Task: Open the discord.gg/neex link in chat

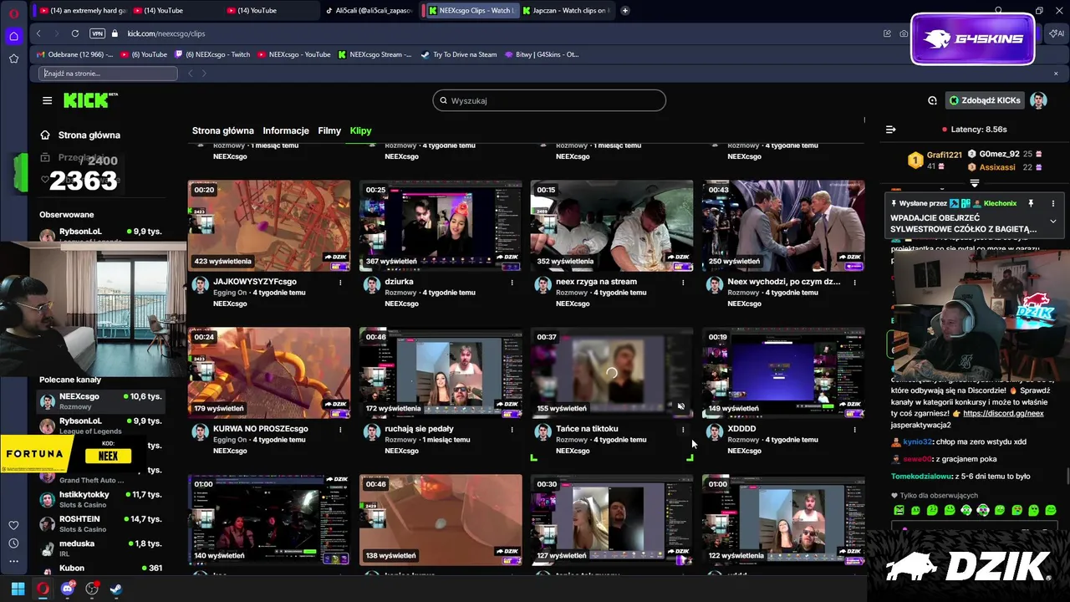Action: pyautogui.click(x=1003, y=413)
